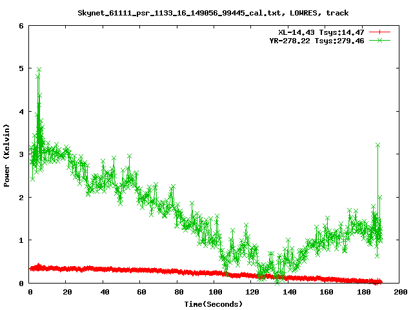Click the x-axis tick label 140

click(x=289, y=292)
